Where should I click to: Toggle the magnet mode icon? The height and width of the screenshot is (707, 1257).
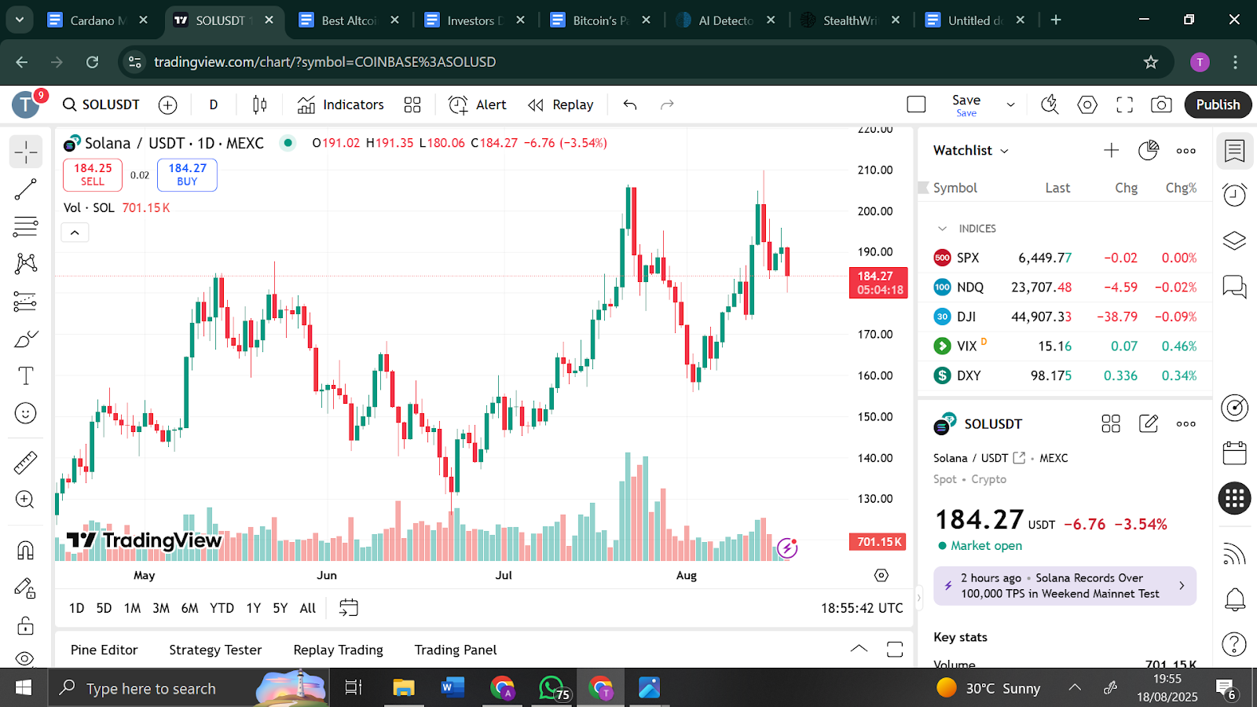coord(25,550)
